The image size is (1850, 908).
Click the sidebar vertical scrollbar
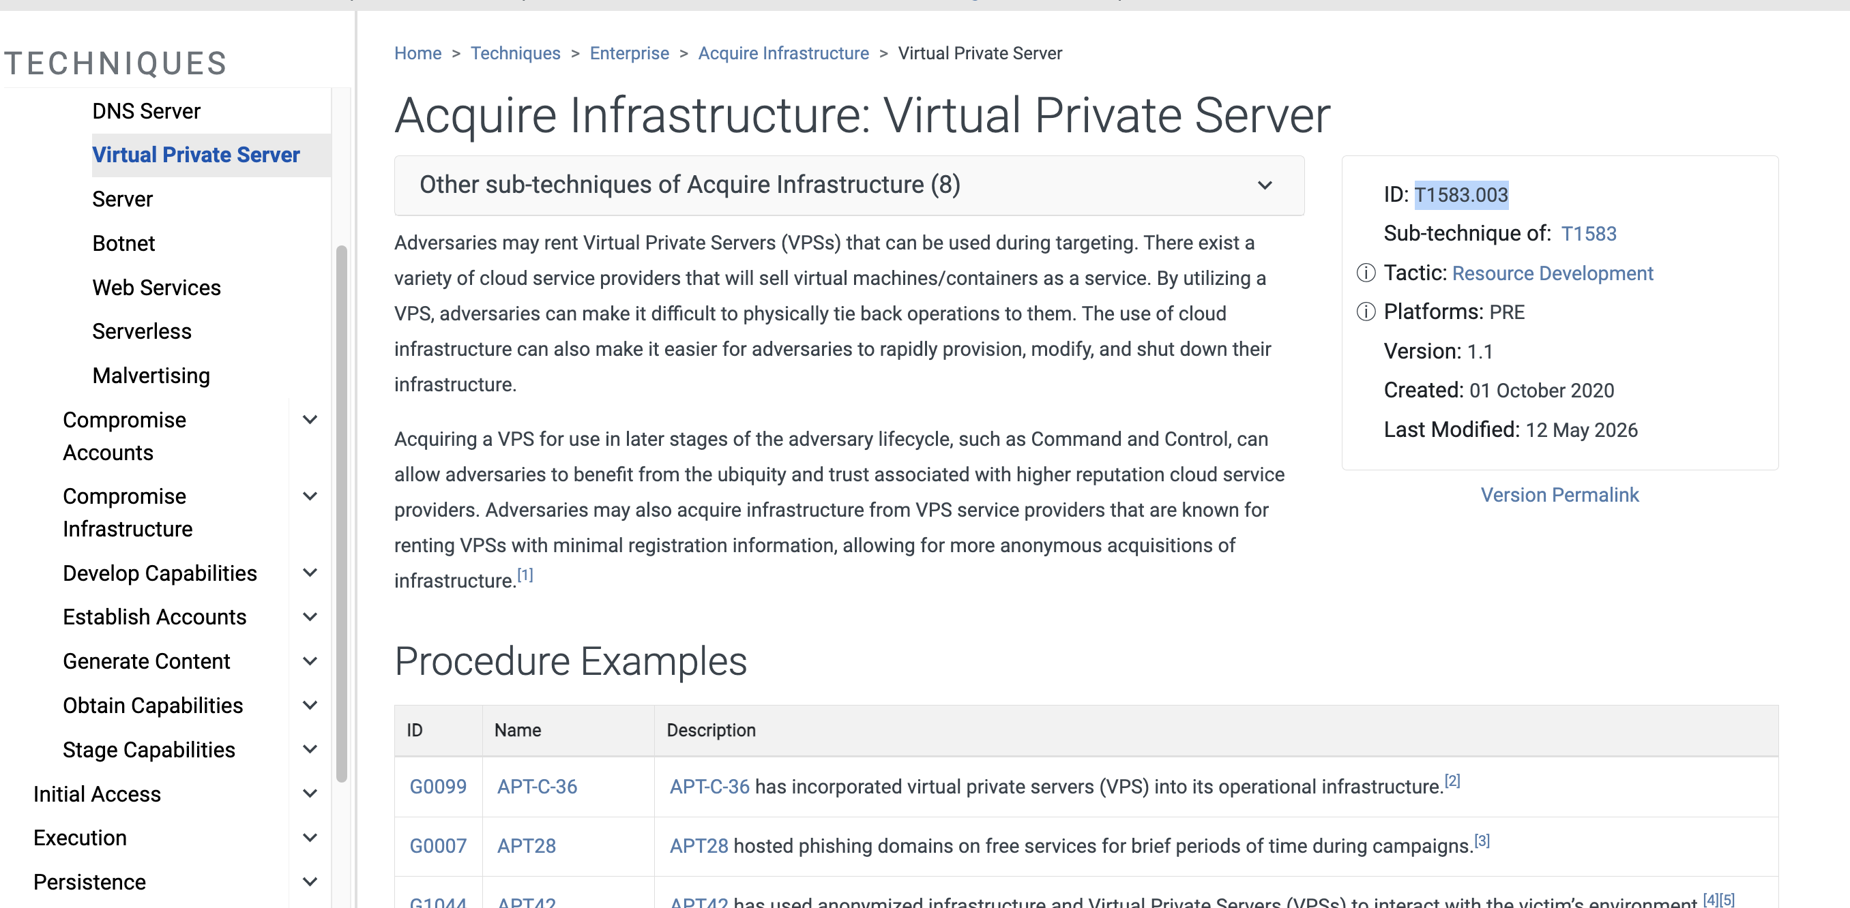341,513
